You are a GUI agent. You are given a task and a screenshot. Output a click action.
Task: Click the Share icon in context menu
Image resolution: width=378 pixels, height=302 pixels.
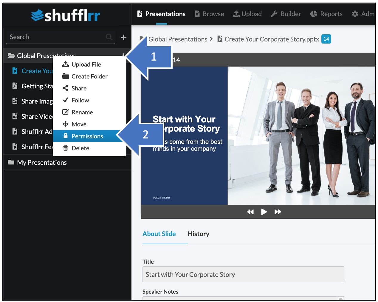tap(66, 88)
